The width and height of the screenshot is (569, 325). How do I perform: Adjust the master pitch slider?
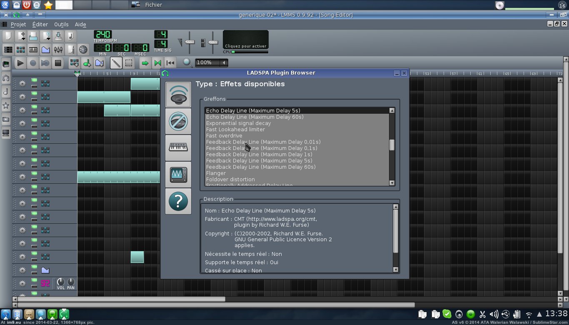(x=213, y=42)
